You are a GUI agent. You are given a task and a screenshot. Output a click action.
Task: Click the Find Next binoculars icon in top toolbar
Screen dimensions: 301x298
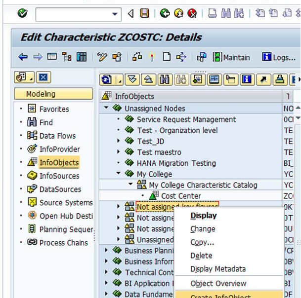(x=239, y=14)
